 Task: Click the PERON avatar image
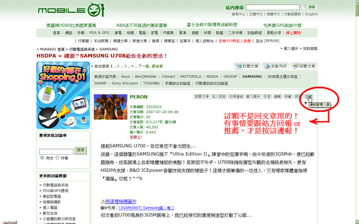point(111,107)
